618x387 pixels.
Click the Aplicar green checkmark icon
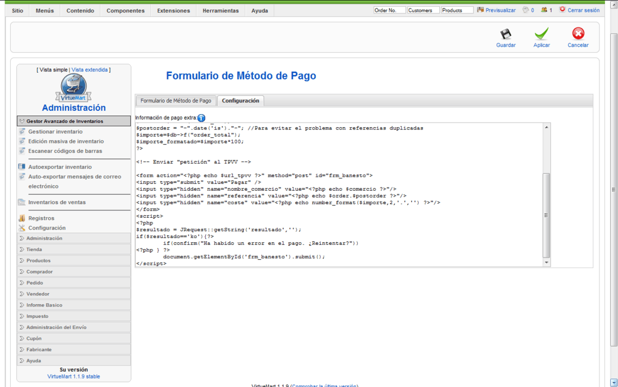point(542,34)
